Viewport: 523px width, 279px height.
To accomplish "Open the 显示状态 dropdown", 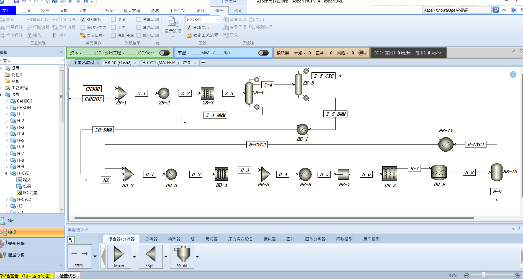I will (x=93, y=35).
